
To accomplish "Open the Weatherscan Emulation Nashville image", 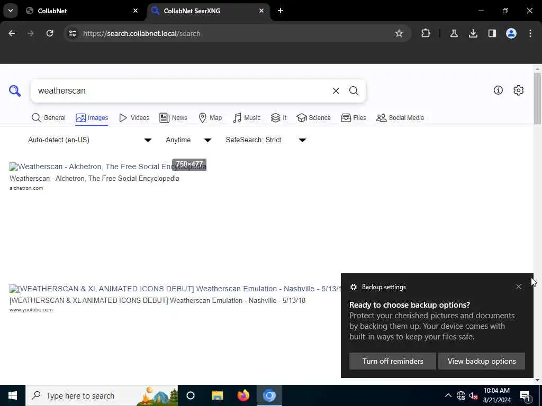I will tap(175, 289).
